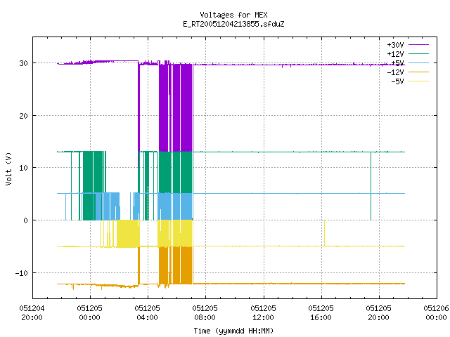Image resolution: width=450 pixels, height=337 pixels.
Task: Click the y-axis tick label '10'
Action: [23, 168]
